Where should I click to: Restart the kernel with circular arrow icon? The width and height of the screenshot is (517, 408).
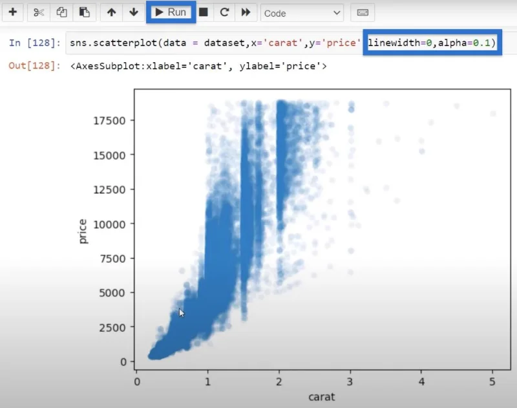pos(224,12)
